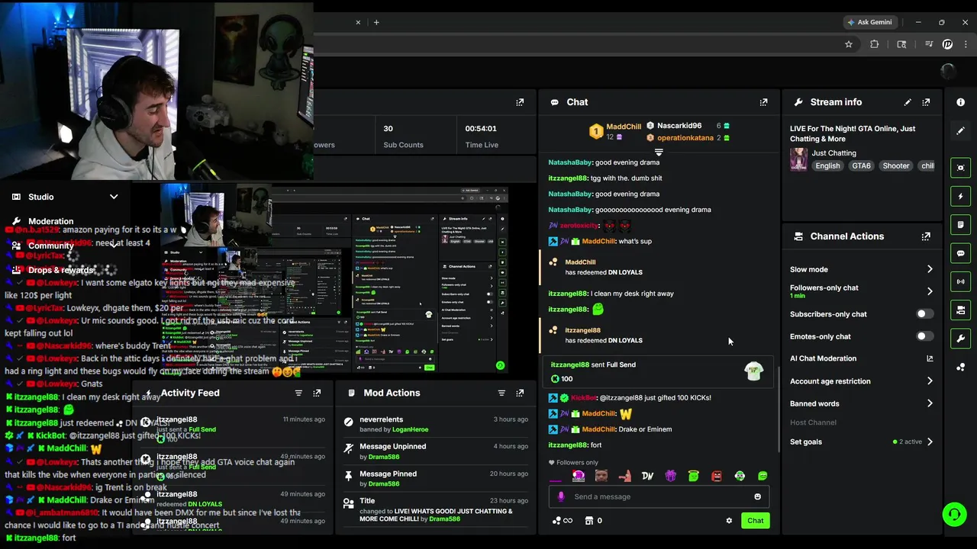Viewport: 977px width, 549px height.
Task: Click the sidebar lightning bolt icon
Action: point(960,196)
